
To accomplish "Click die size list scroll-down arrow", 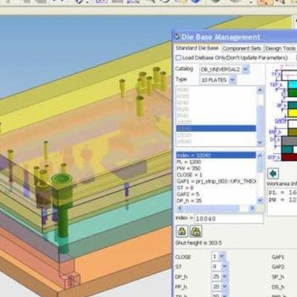I will [x=260, y=142].
